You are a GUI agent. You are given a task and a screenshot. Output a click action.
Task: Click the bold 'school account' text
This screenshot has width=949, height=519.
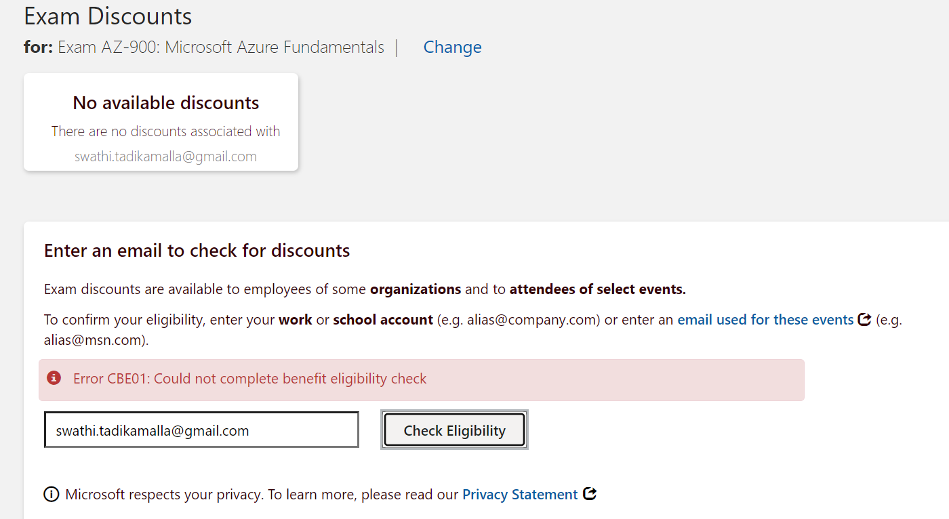pos(383,320)
